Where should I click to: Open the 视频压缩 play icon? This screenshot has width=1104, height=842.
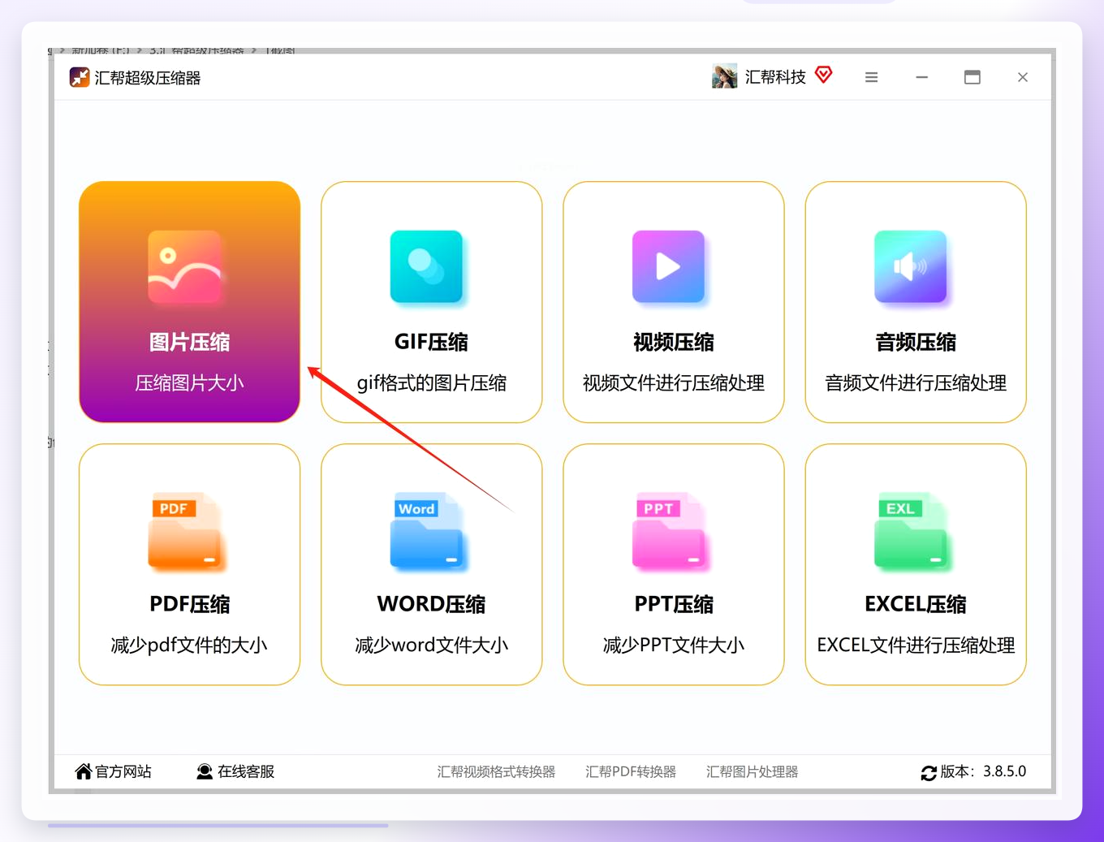(x=669, y=267)
